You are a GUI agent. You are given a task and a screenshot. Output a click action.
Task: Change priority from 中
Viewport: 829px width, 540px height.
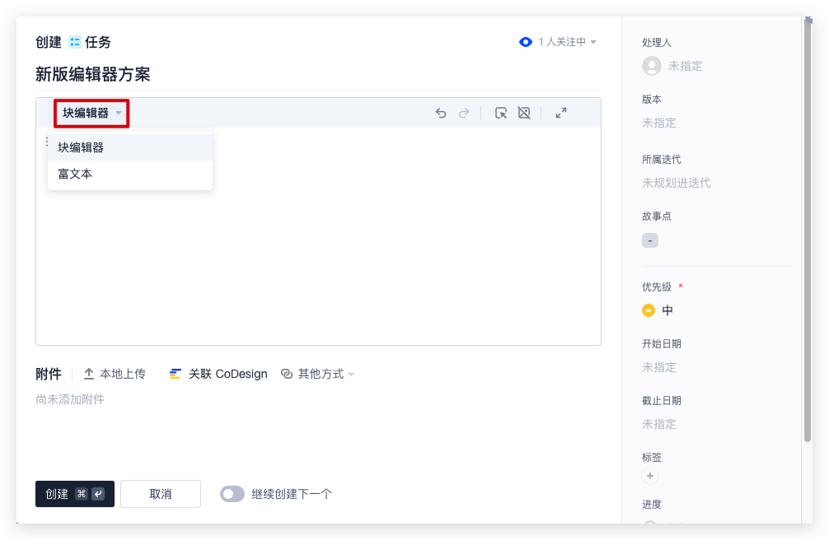(x=667, y=310)
